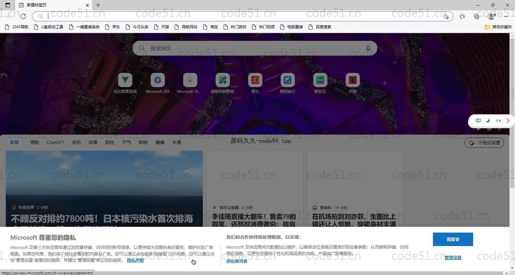
Task: Select the 体育 feed tab
Action: pos(93,142)
